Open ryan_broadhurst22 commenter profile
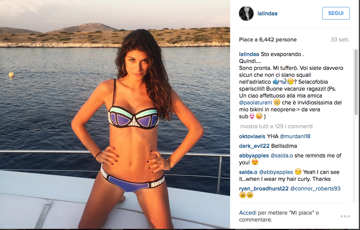360x230 pixels. pyautogui.click(x=264, y=189)
